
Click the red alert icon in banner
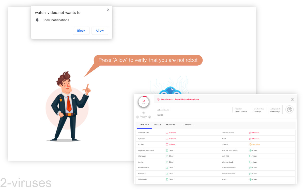coord(158,99)
